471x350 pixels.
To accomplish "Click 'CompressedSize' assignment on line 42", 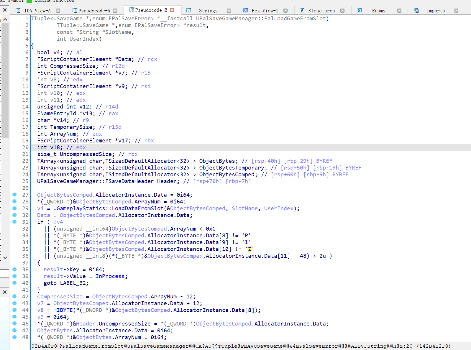I will click(x=60, y=297).
